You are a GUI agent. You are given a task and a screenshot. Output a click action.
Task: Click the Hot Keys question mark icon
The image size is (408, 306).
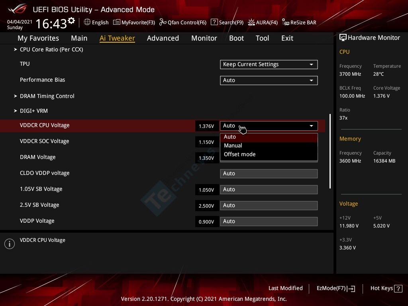point(398,288)
